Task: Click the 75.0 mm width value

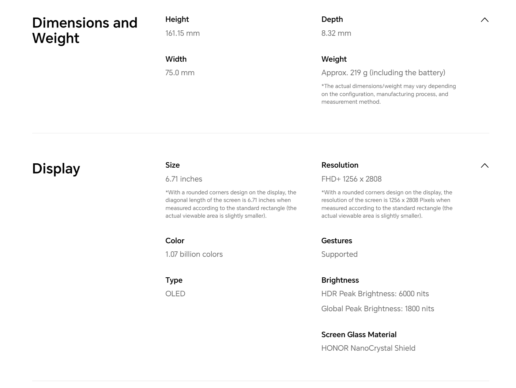Action: (x=180, y=73)
